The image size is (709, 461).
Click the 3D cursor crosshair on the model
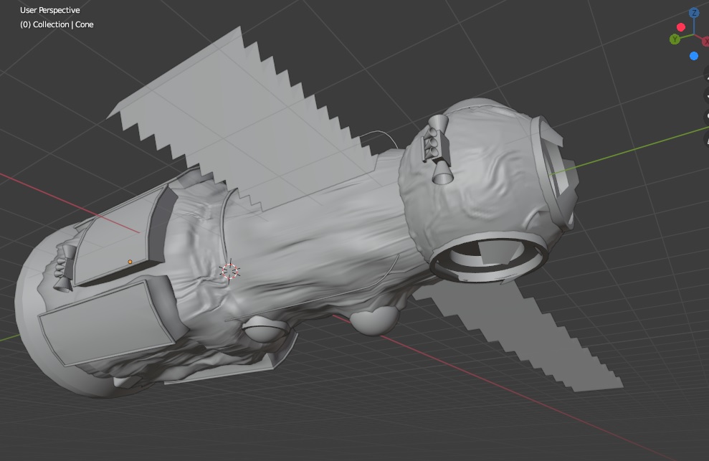[229, 271]
